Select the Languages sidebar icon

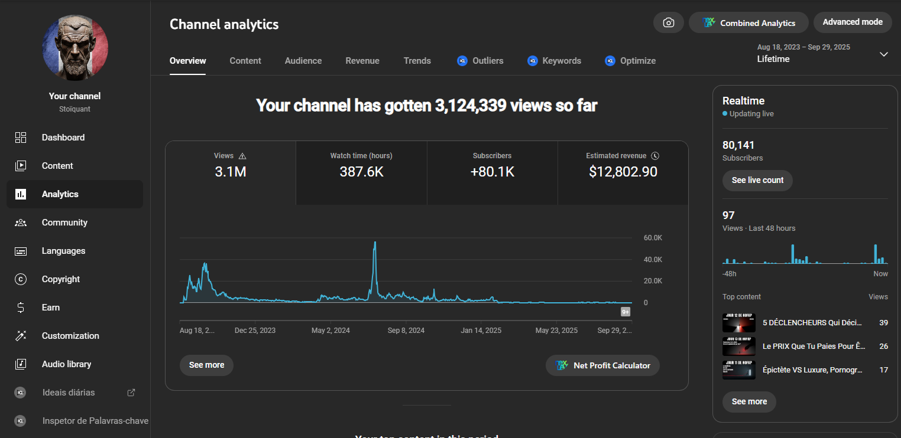(21, 251)
